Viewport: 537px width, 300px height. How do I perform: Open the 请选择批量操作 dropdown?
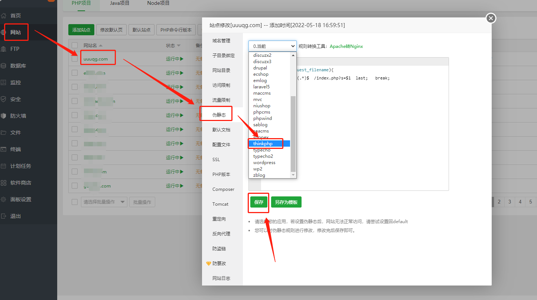tap(104, 202)
